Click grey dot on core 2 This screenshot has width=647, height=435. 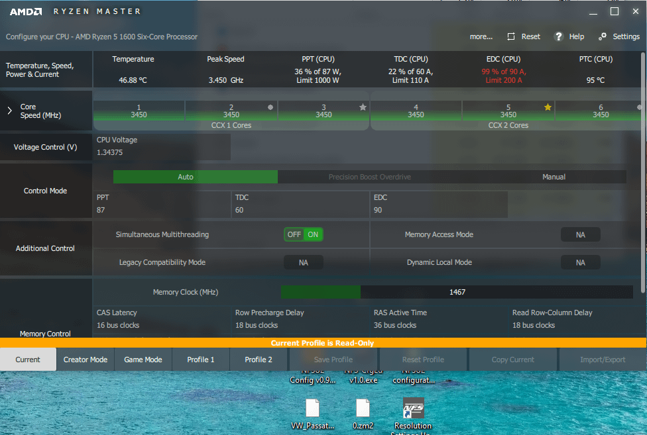(x=270, y=107)
